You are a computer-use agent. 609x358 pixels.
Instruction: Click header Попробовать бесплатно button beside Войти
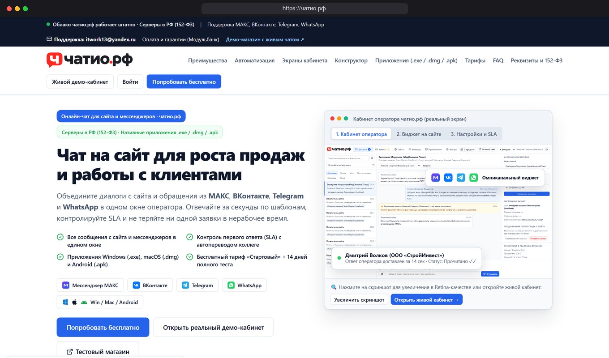(x=184, y=82)
